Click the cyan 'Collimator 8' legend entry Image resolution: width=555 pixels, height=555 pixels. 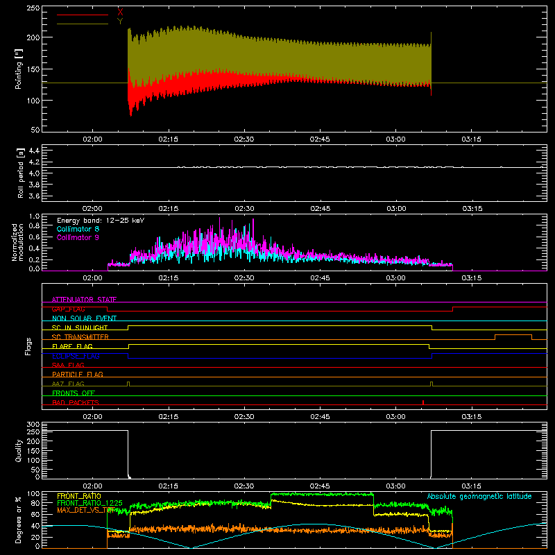point(78,229)
